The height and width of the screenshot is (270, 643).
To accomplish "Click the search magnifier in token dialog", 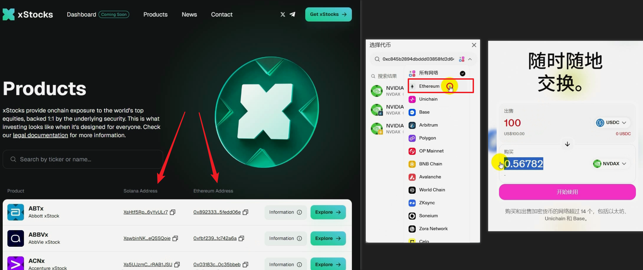I will tap(377, 59).
